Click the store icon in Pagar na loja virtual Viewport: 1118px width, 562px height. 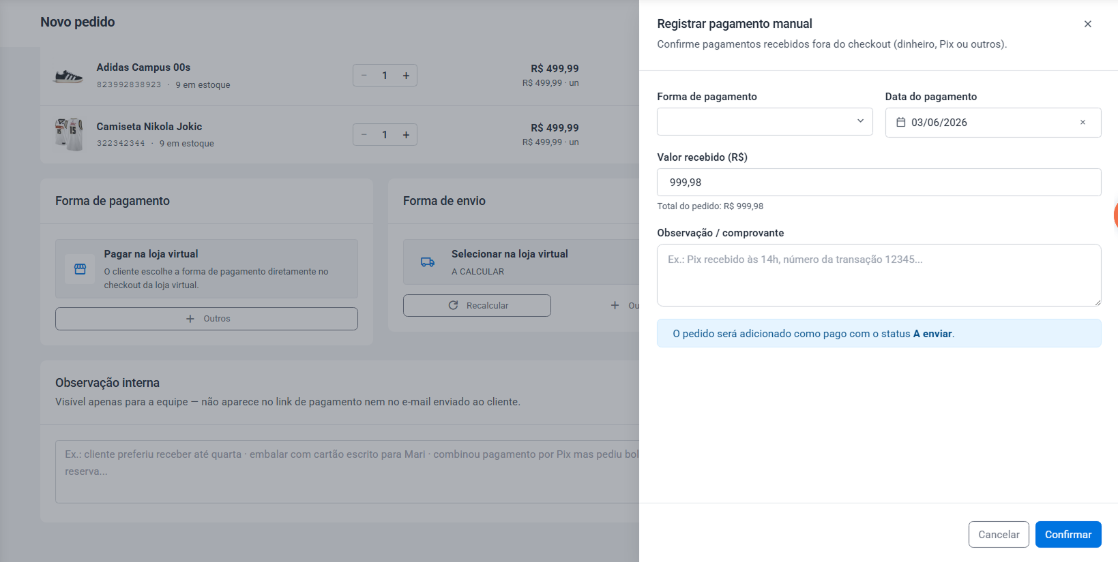80,269
